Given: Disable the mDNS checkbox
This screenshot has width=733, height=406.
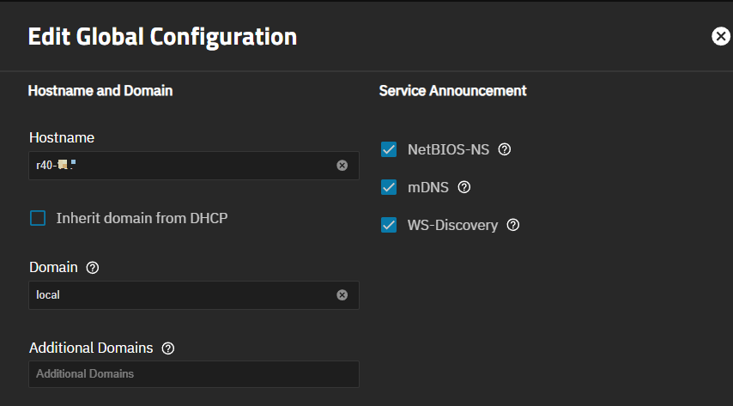Looking at the screenshot, I should tap(389, 187).
